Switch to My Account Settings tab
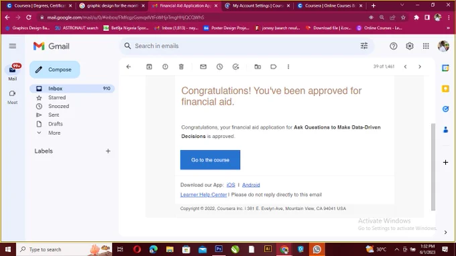The width and height of the screenshot is (456, 256). pos(258,5)
